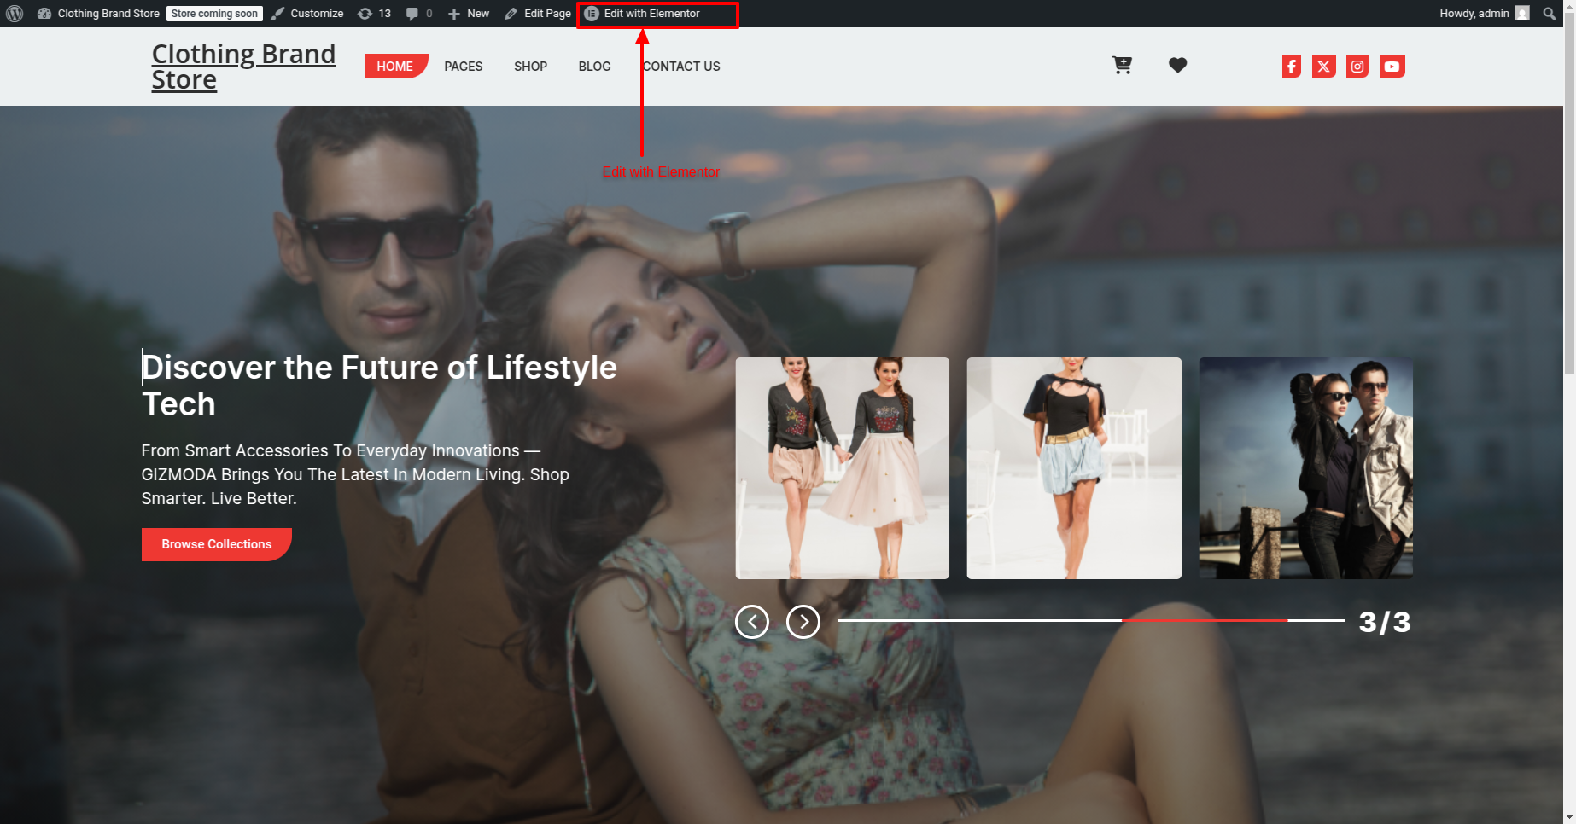The height and width of the screenshot is (824, 1576).
Task: Visit the X (Twitter) social link
Action: click(x=1323, y=67)
